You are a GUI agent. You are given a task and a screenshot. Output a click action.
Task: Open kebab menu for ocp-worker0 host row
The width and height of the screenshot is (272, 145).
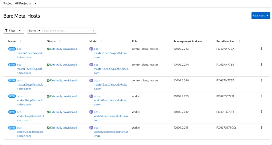261,96
